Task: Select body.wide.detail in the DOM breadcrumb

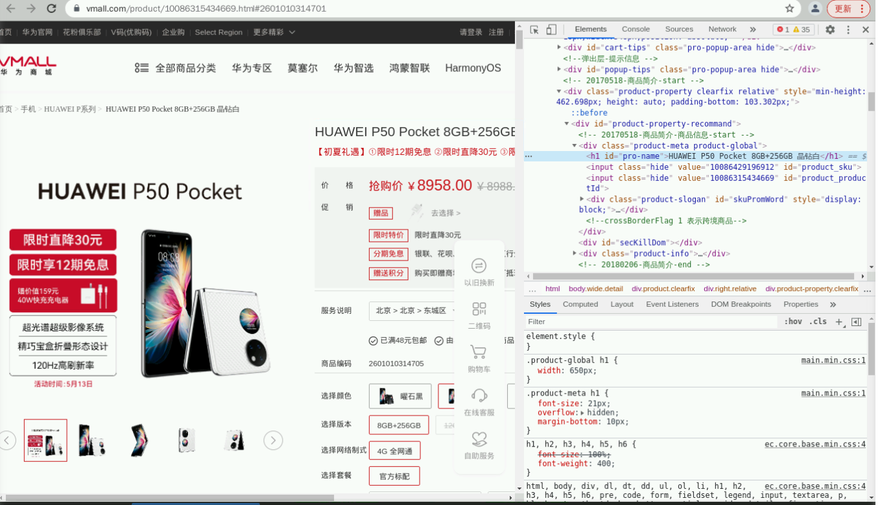Action: point(595,289)
